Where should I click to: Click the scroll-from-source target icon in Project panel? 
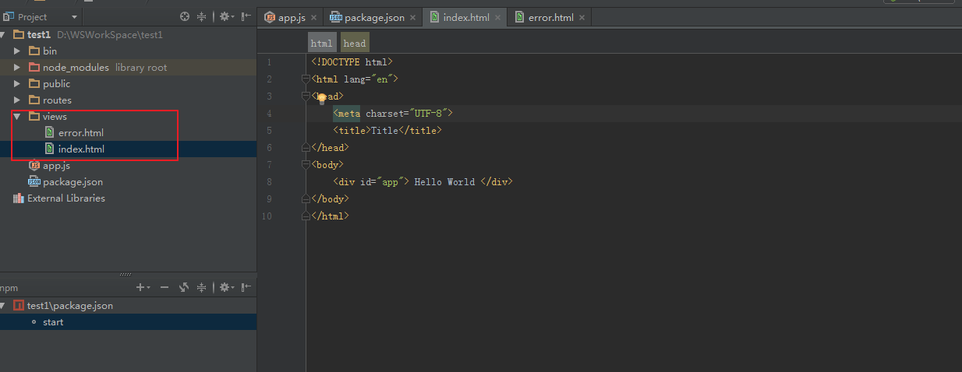point(185,16)
